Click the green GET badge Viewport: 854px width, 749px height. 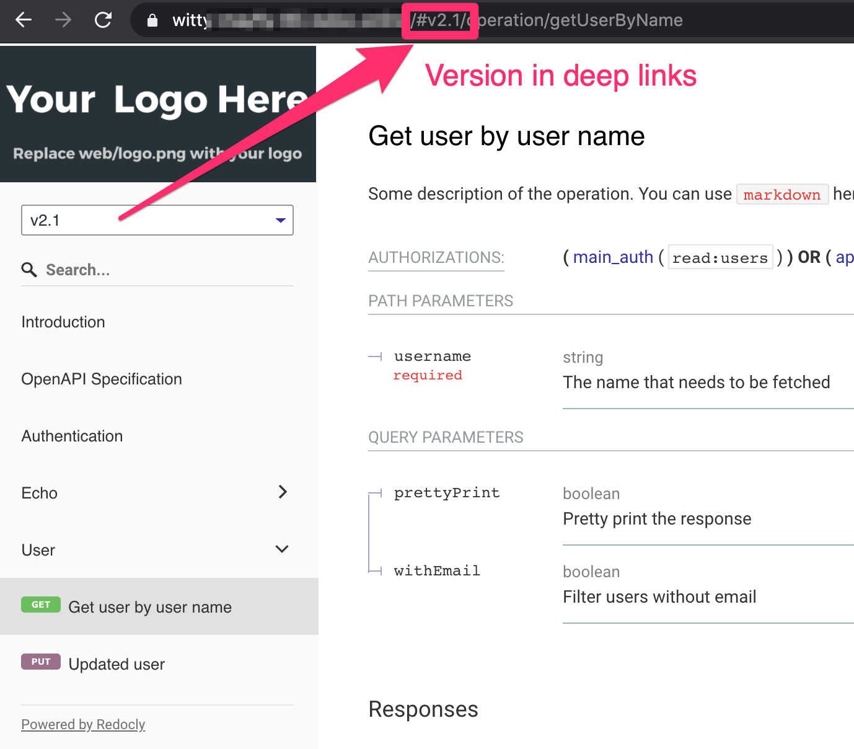coord(41,605)
